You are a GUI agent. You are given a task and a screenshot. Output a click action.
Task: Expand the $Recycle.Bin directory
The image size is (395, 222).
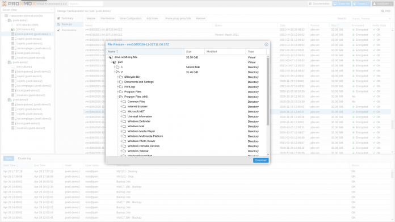118,77
